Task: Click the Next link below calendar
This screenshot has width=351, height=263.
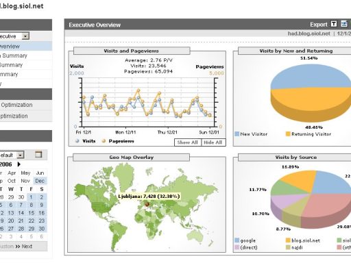Action: click(x=27, y=247)
